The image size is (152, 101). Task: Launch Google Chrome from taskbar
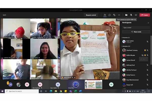click(x=61, y=91)
